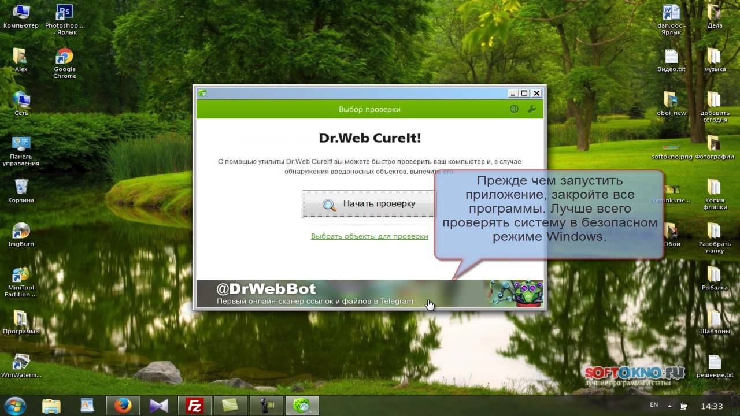Open Dr.Web CureIt! language globe menu
Screen dimensions: 740x416
click(514, 109)
